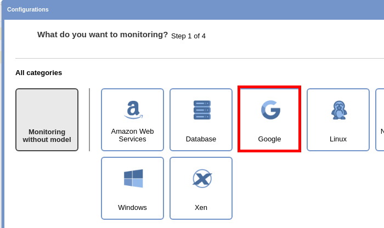
Task: Select the Google category label
Action: pyautogui.click(x=269, y=139)
